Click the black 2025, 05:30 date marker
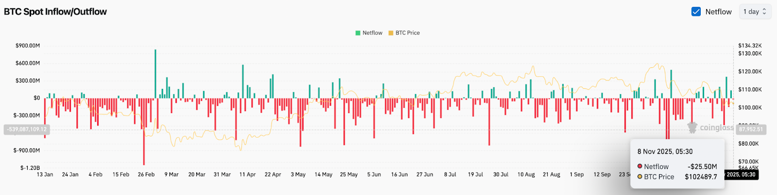The width and height of the screenshot is (777, 195). point(741,175)
